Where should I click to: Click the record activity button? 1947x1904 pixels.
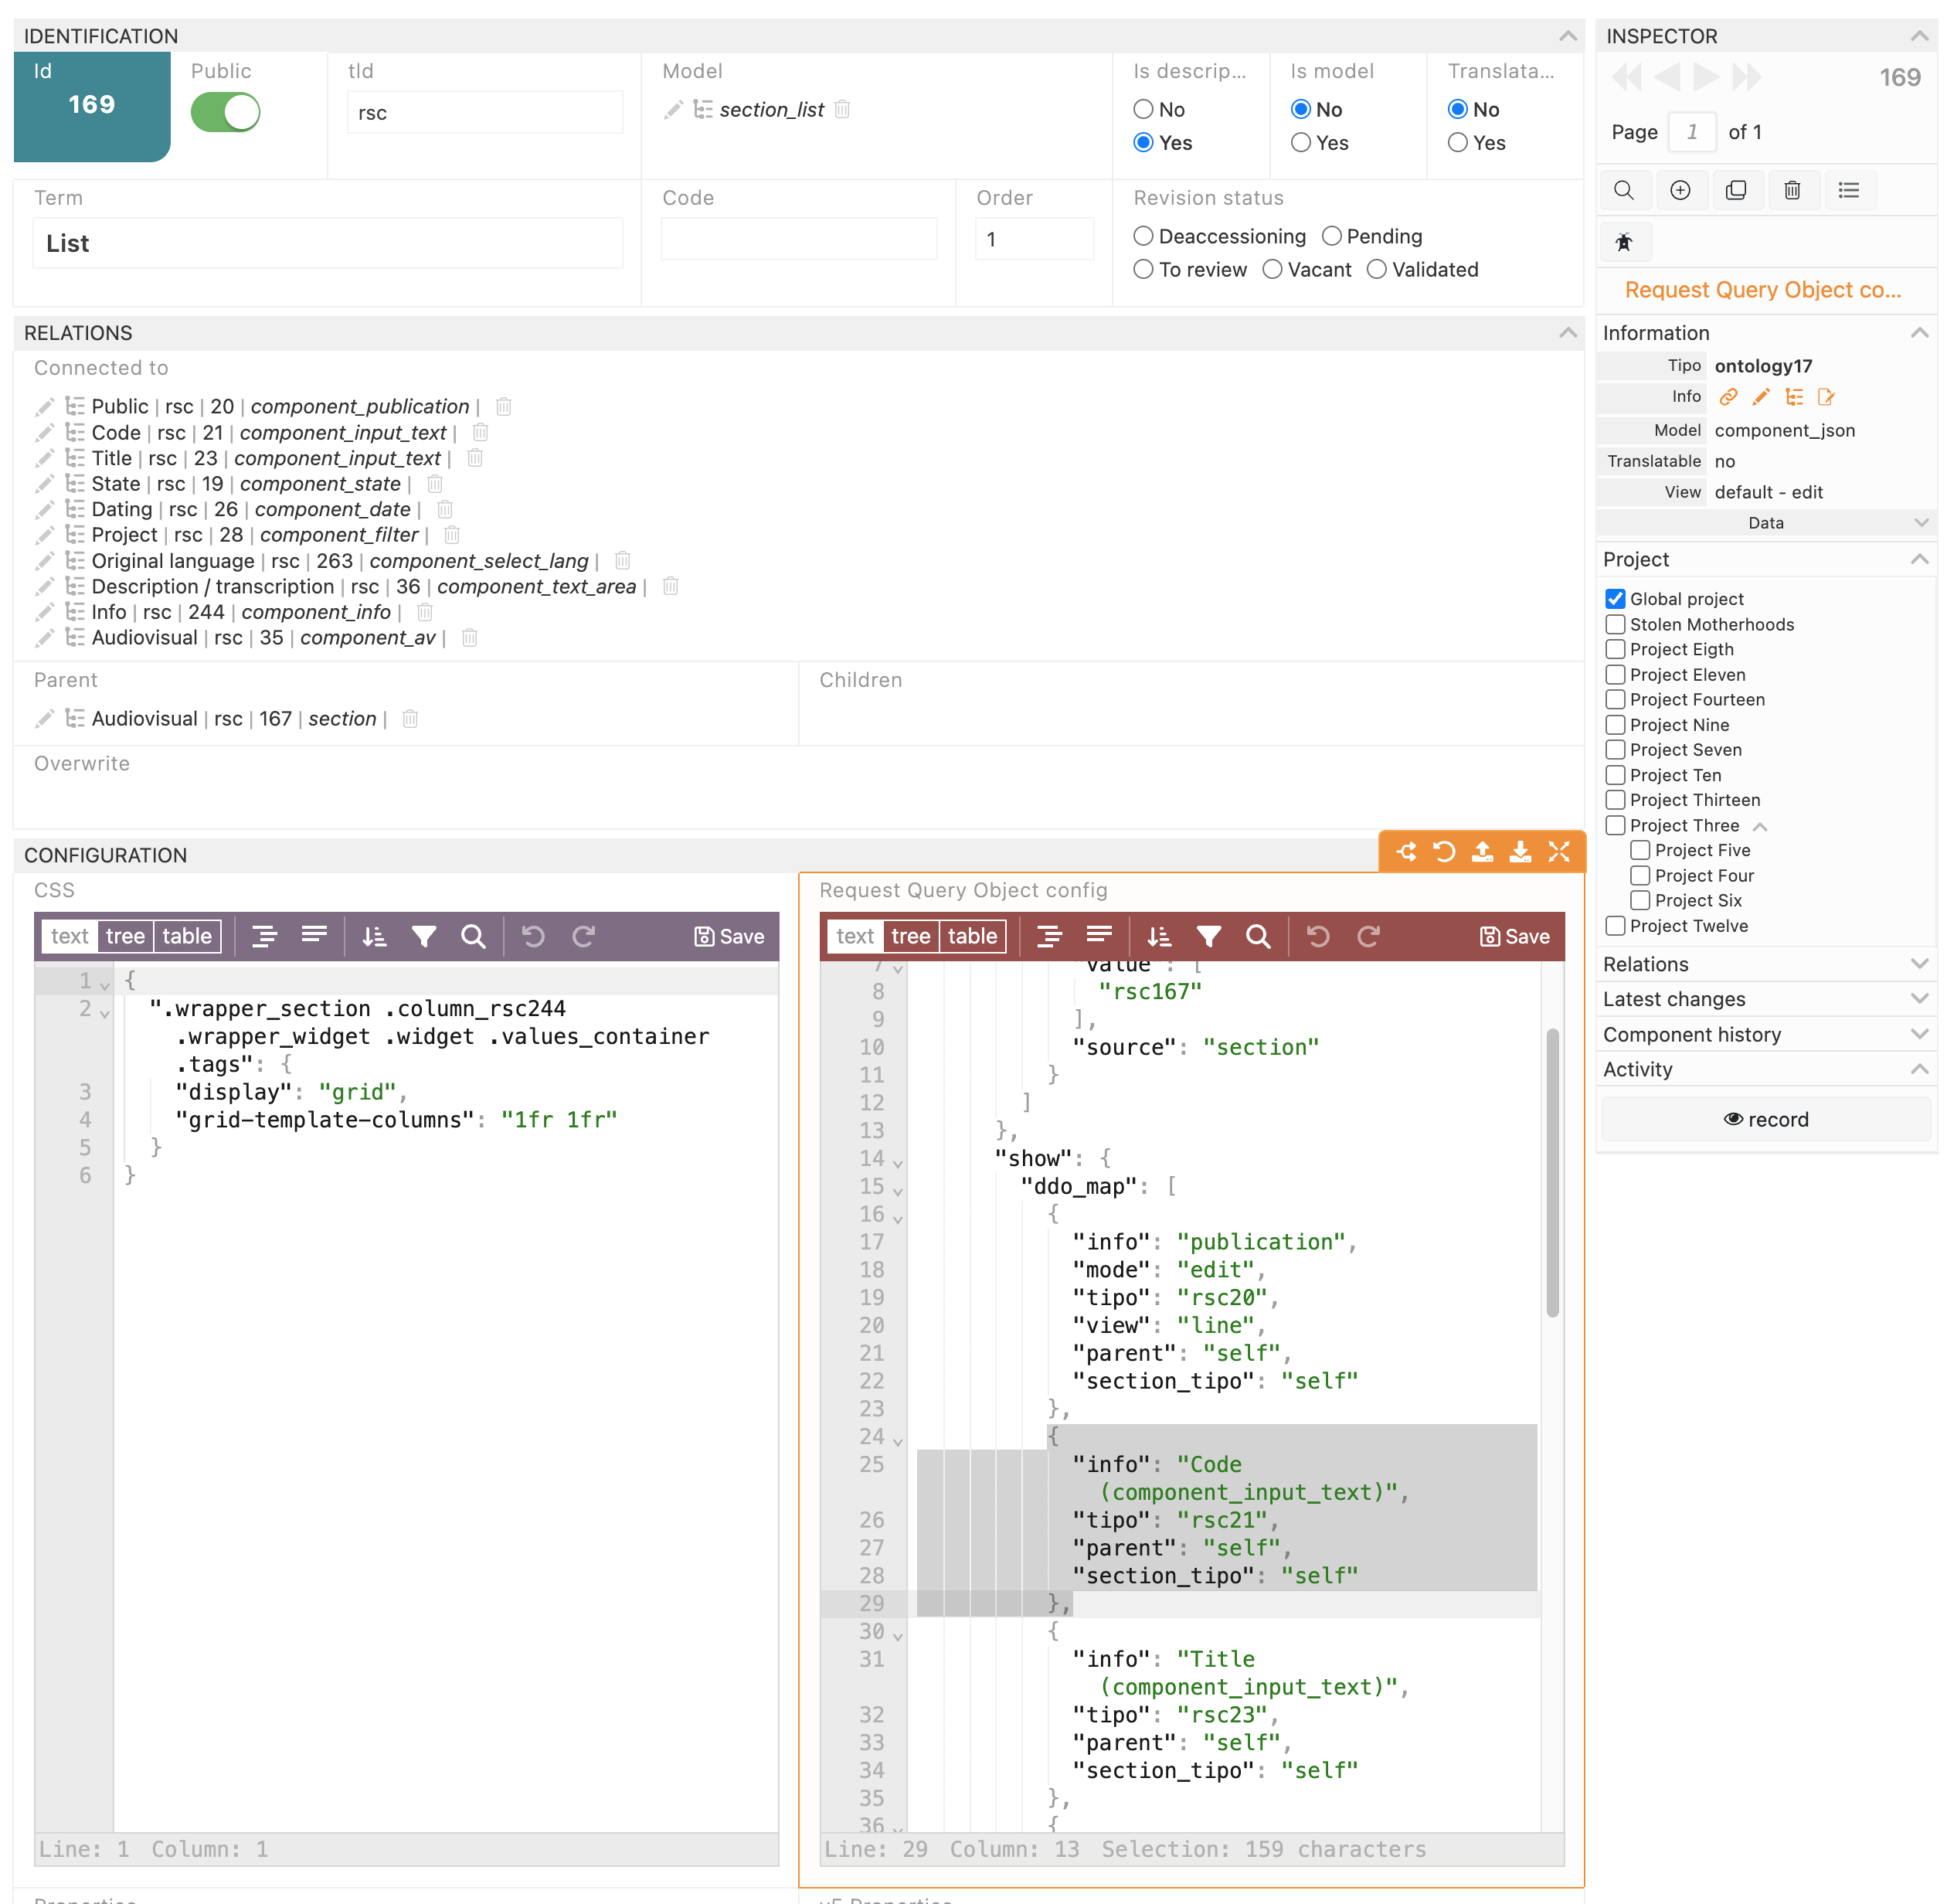[x=1765, y=1119]
